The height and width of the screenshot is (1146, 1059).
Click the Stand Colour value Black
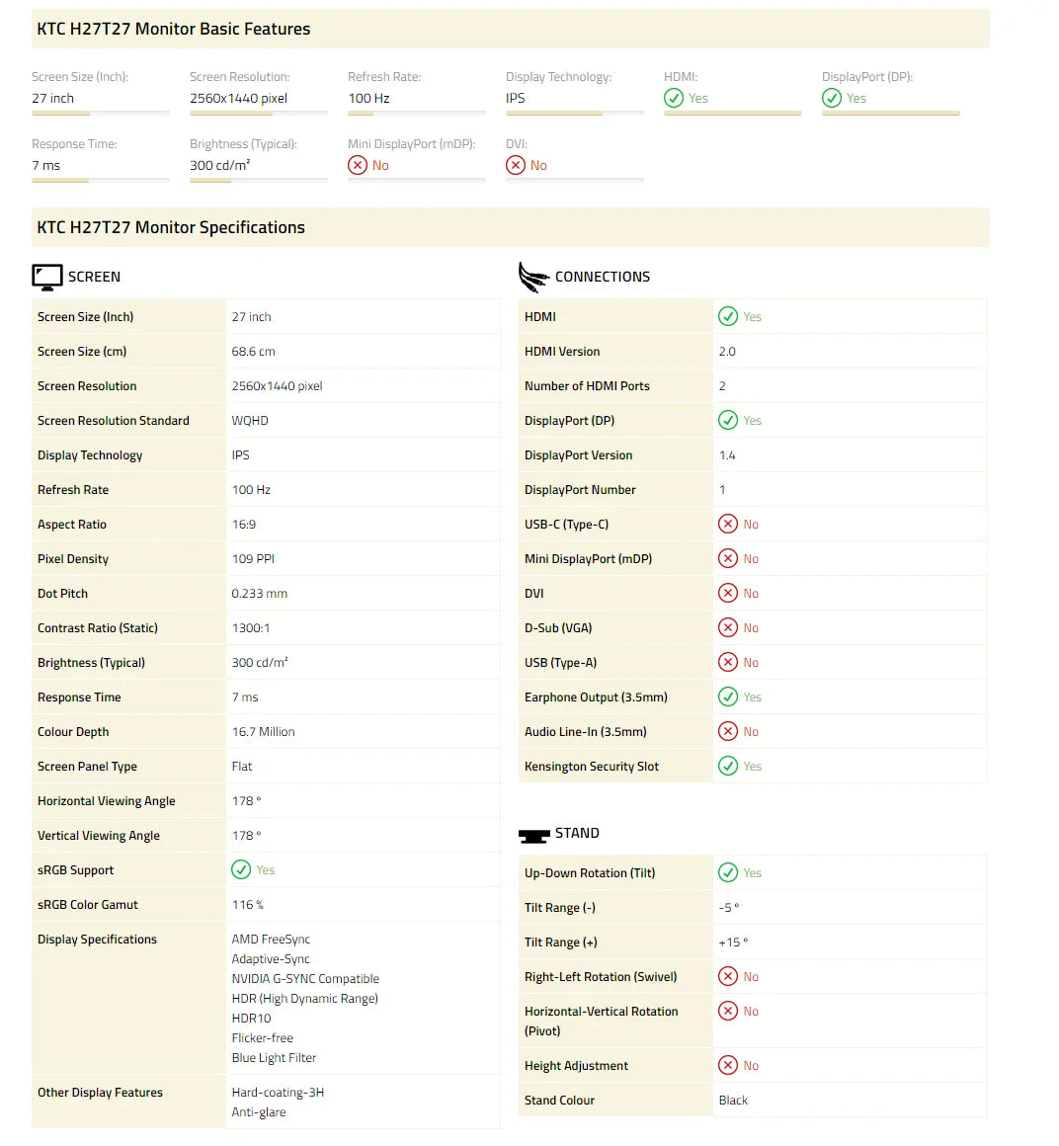point(733,1100)
